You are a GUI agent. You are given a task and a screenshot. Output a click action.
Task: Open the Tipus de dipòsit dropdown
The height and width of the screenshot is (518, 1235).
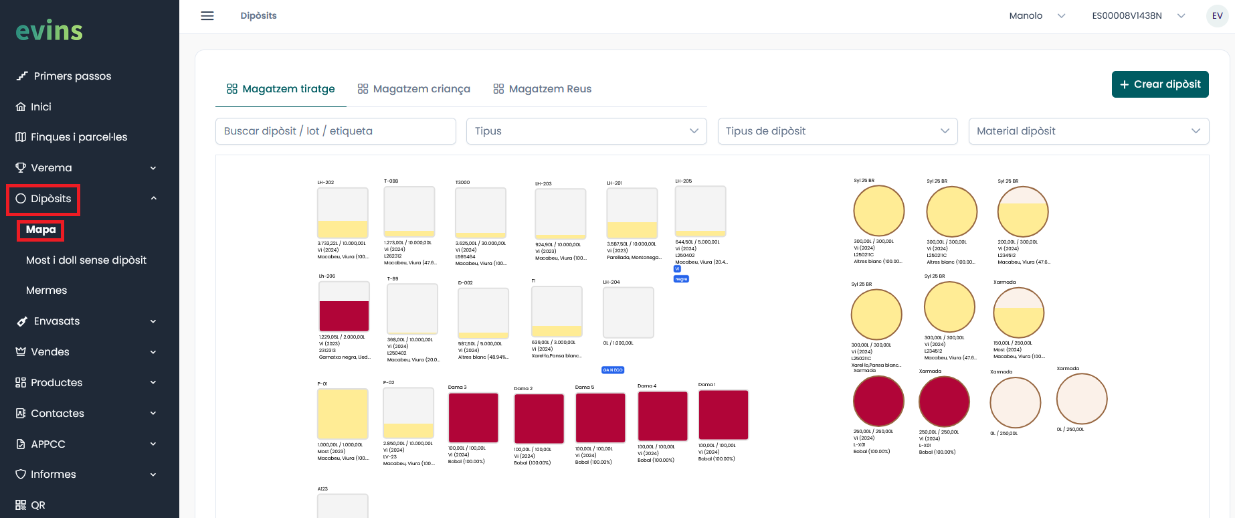838,131
